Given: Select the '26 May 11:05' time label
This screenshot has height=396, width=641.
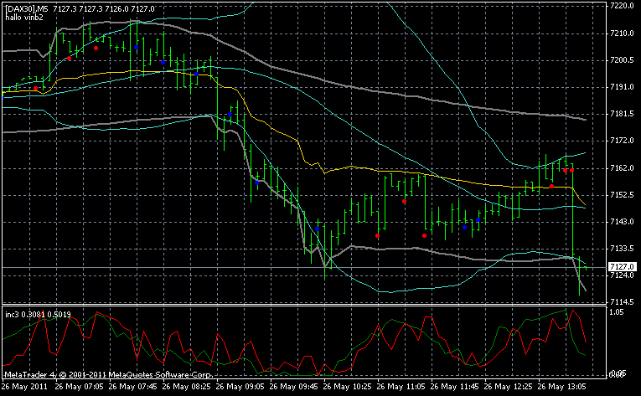Looking at the screenshot, I should [x=401, y=386].
